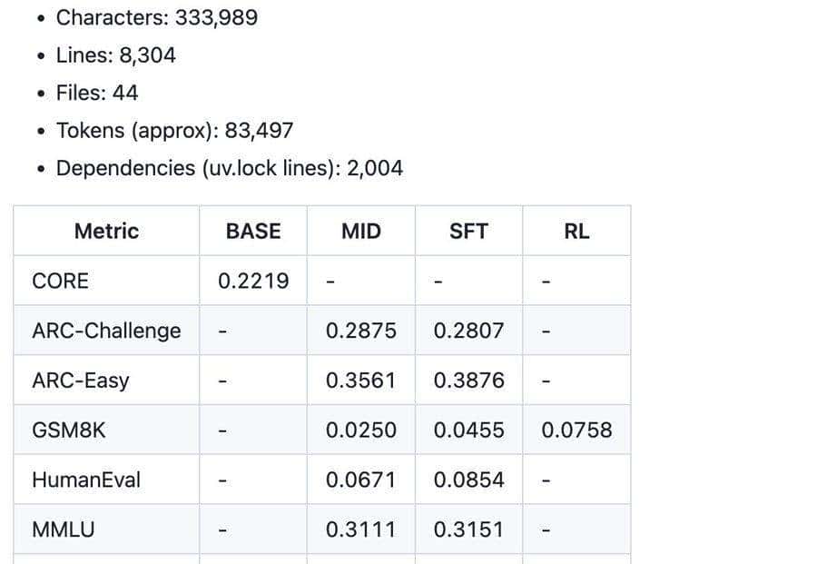Click HumanEval MID value 0.0671
The height and width of the screenshot is (564, 817).
[x=361, y=480]
